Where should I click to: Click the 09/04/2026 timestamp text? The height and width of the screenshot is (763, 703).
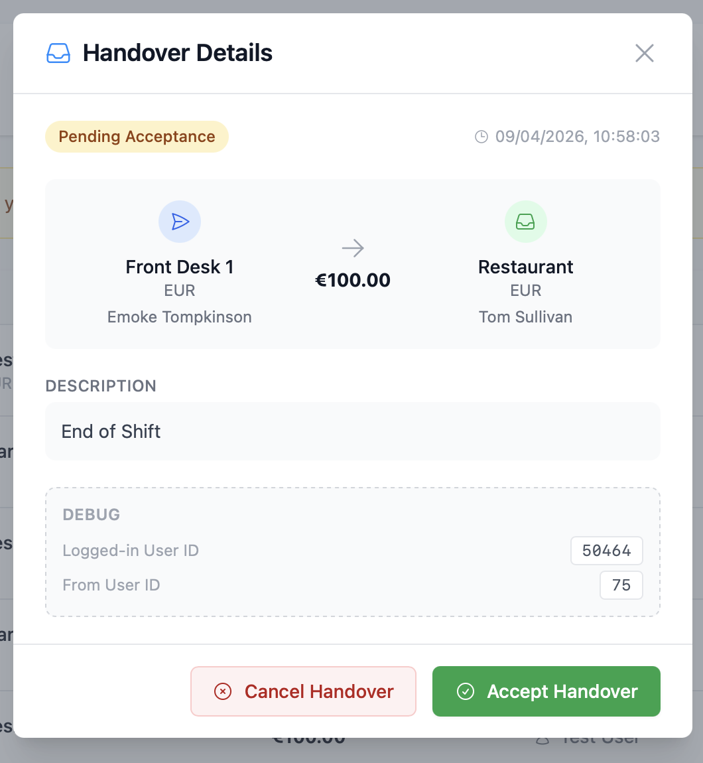pos(577,137)
